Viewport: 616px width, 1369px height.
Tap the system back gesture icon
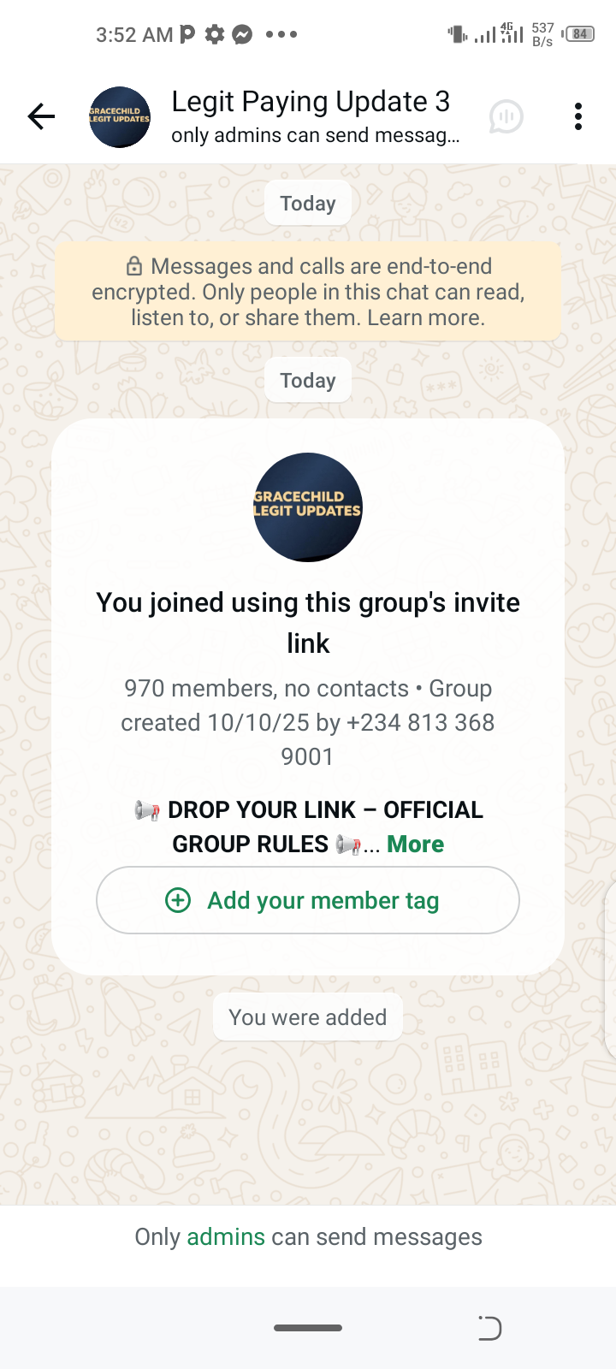[489, 1328]
